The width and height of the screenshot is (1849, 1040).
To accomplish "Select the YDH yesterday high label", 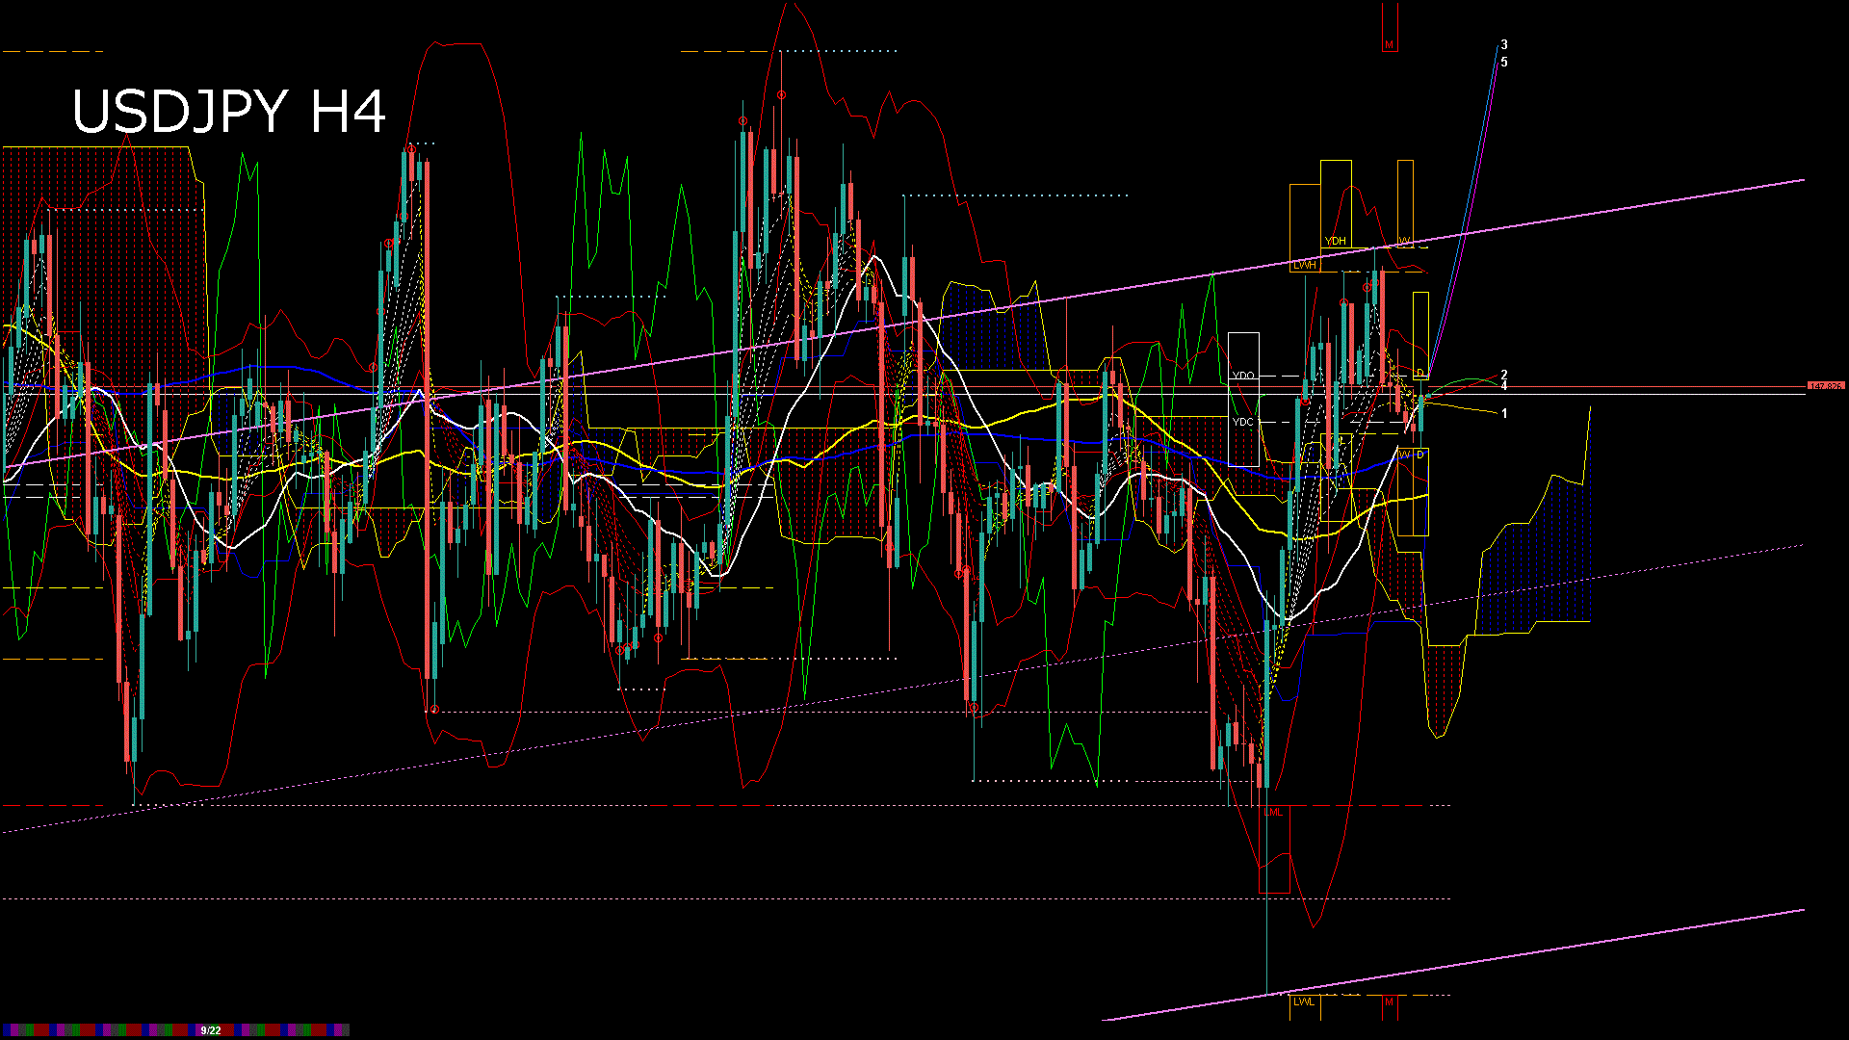I will coord(1335,241).
